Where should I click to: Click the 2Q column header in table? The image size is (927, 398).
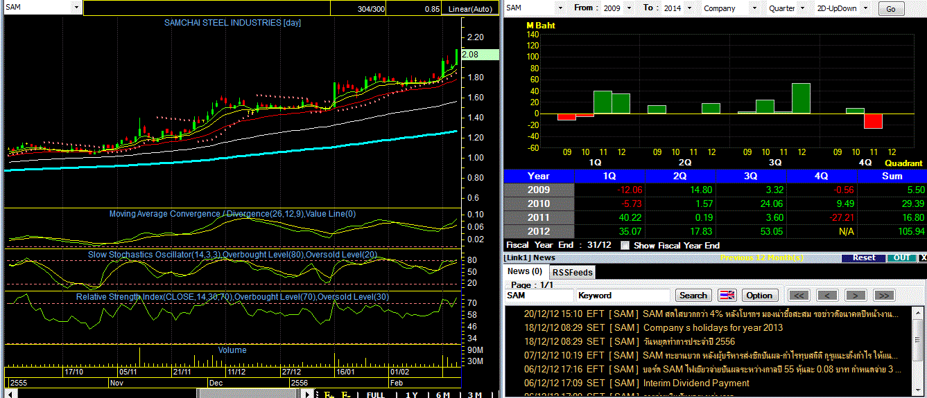[680, 176]
